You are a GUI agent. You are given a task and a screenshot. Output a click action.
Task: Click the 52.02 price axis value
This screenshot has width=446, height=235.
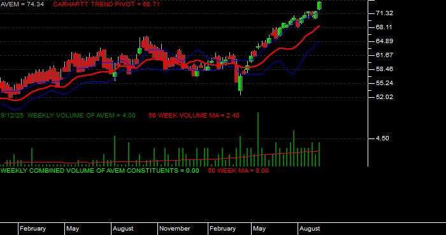tap(385, 97)
